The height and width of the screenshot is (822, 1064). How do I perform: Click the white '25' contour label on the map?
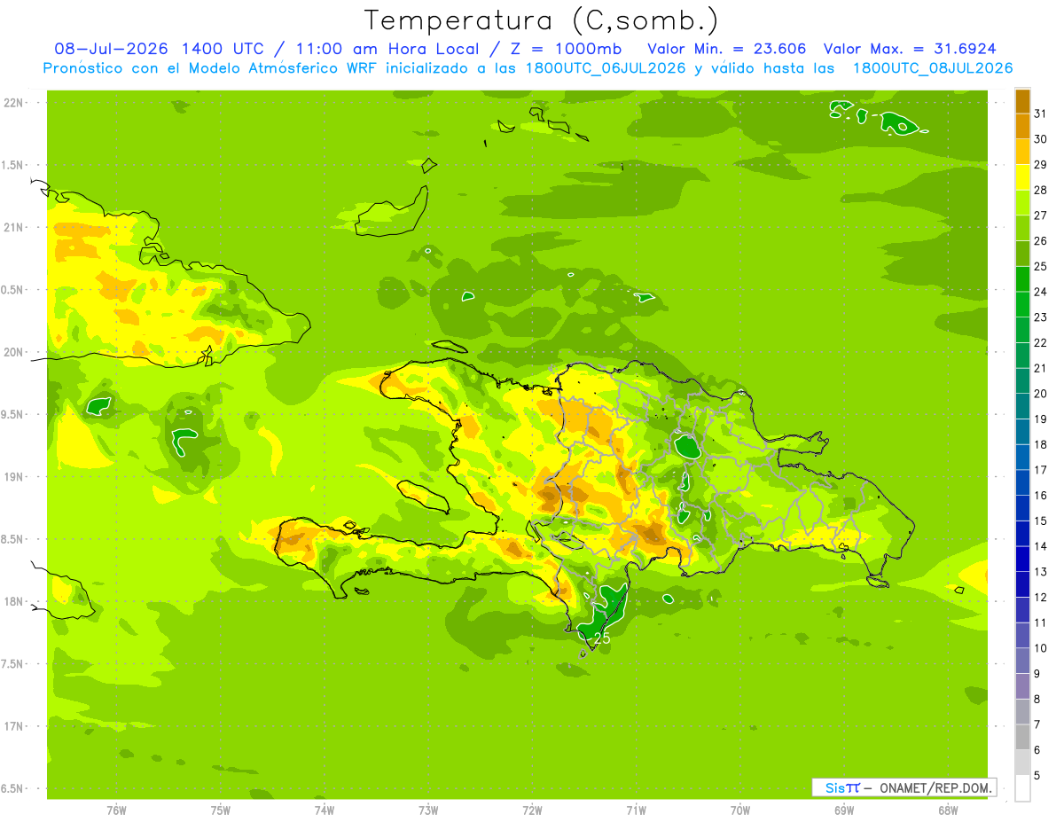(x=602, y=638)
